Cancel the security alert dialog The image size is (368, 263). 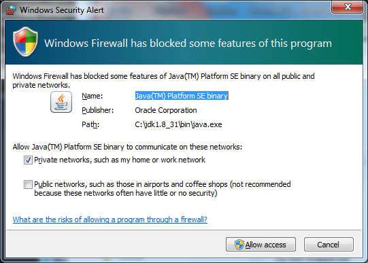pyautogui.click(x=329, y=245)
